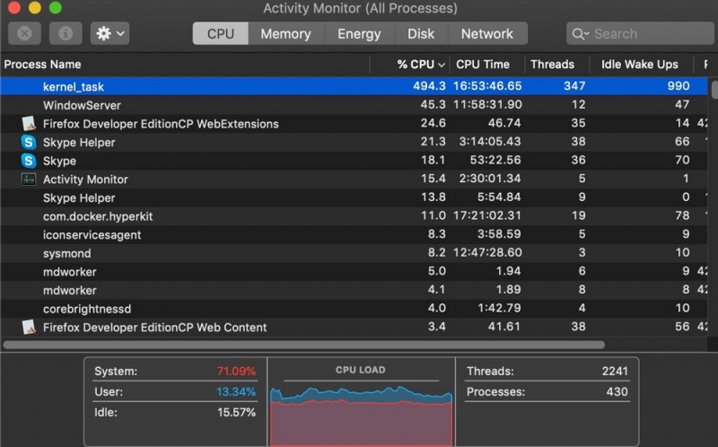Viewport: 718px width, 447px height.
Task: Click the quit process X toolbar icon
Action: 24,33
